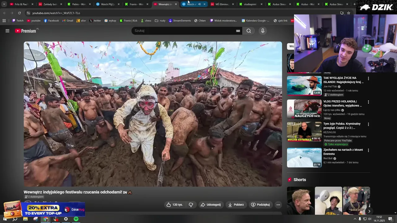The image size is (397, 223).
Task: Open the ujeb link bookmark
Action: pos(281,21)
